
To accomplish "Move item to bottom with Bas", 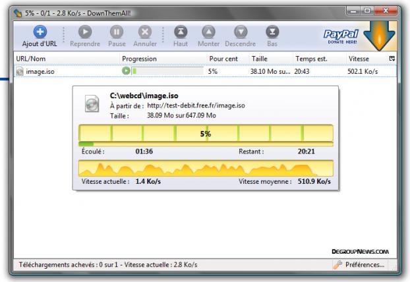I will coord(272,32).
